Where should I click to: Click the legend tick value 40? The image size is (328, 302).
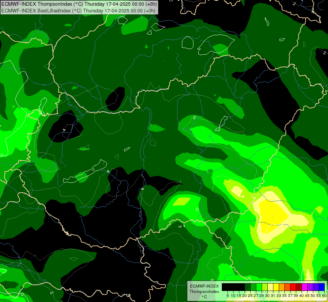[x=302, y=296]
